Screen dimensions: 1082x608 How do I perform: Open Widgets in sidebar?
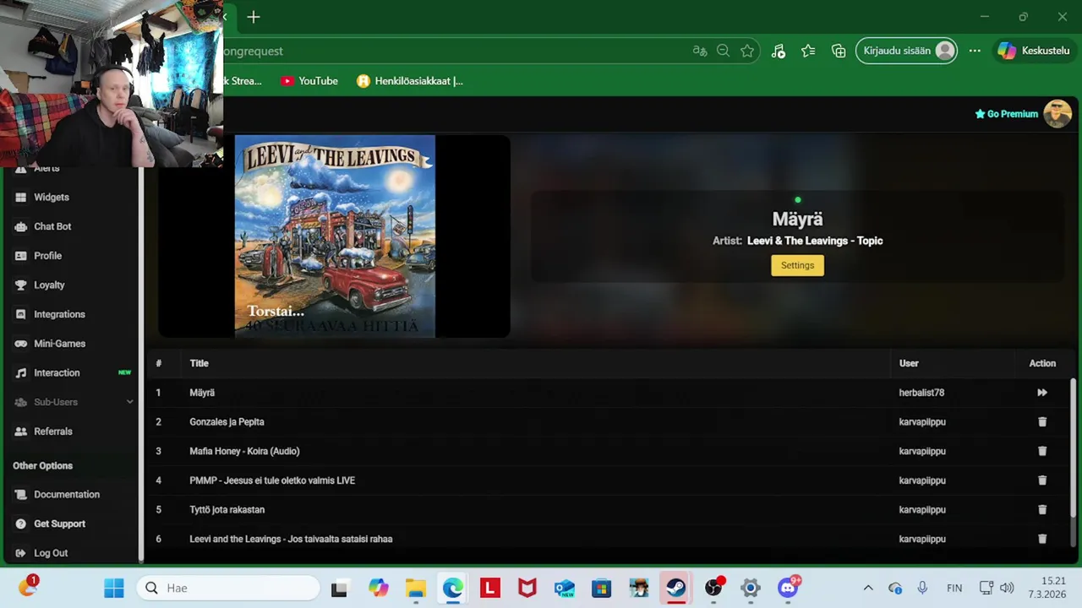tap(51, 197)
